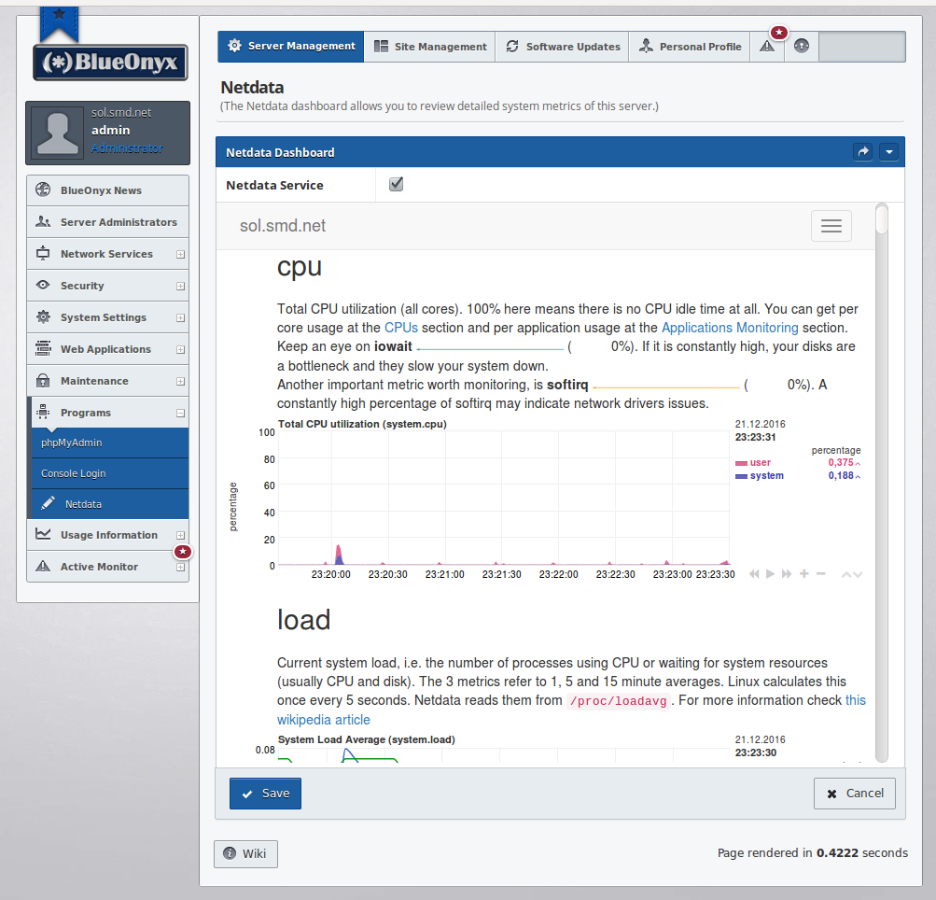Click the share arrow on Netdata Dashboard header
The image size is (936, 900).
click(x=863, y=151)
